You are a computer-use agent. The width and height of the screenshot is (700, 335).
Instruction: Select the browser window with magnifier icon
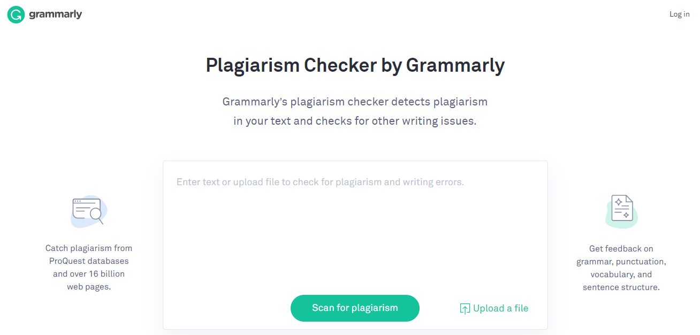(89, 211)
